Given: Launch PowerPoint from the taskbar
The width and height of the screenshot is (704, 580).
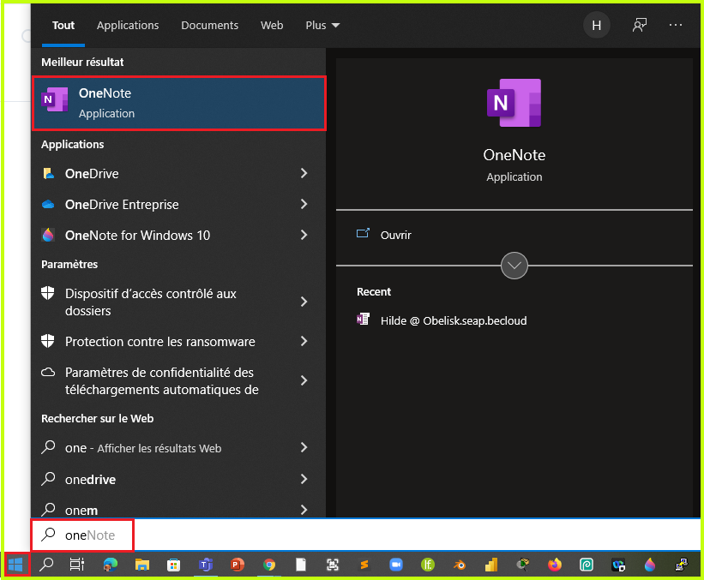Looking at the screenshot, I should [237, 565].
